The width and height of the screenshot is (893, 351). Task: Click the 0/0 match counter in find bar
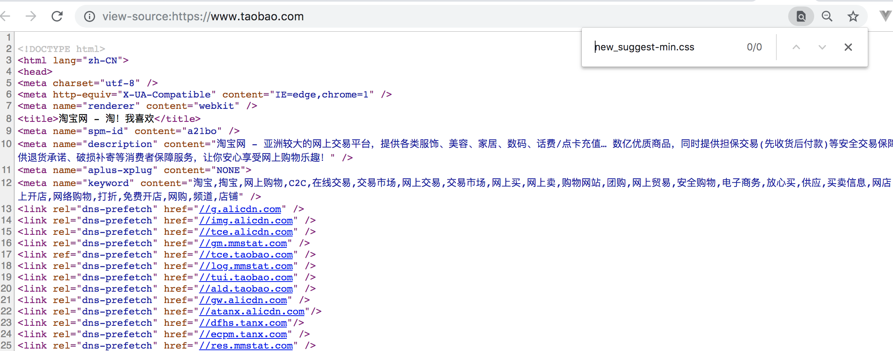754,47
